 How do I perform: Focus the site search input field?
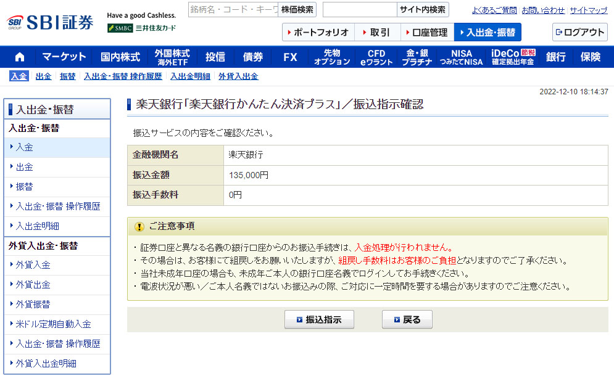[359, 10]
